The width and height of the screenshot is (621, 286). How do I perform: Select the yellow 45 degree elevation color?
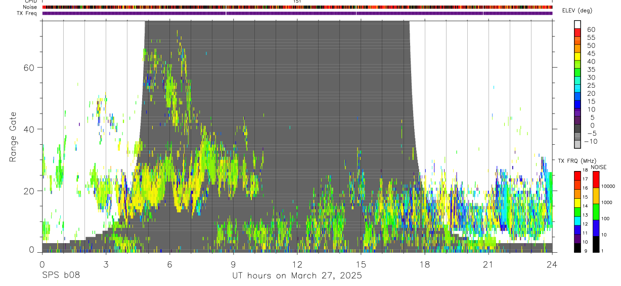[x=578, y=56]
